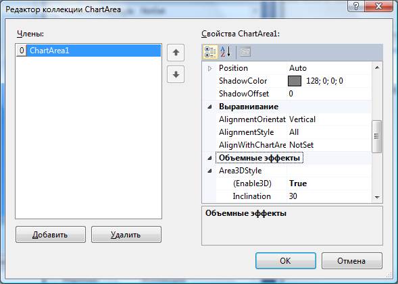The image size is (398, 284).
Task: Move ChartArea1 down in the list
Action: (x=176, y=74)
